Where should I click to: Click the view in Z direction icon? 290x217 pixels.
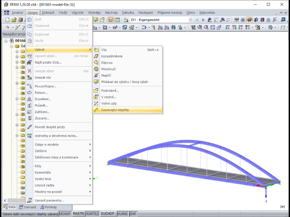pos(240,27)
